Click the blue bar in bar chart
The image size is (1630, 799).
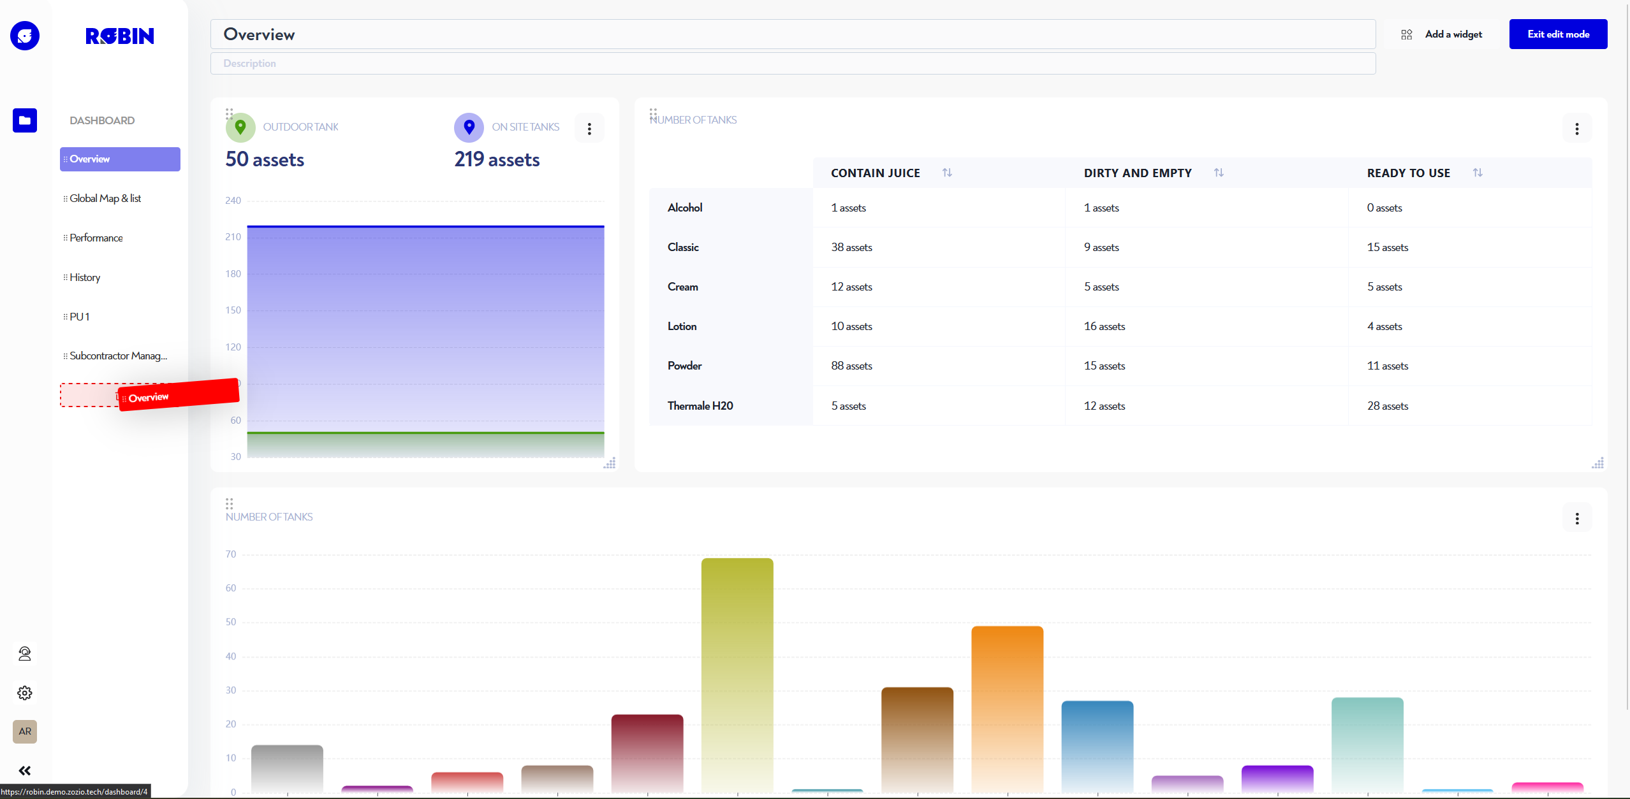1098,747
